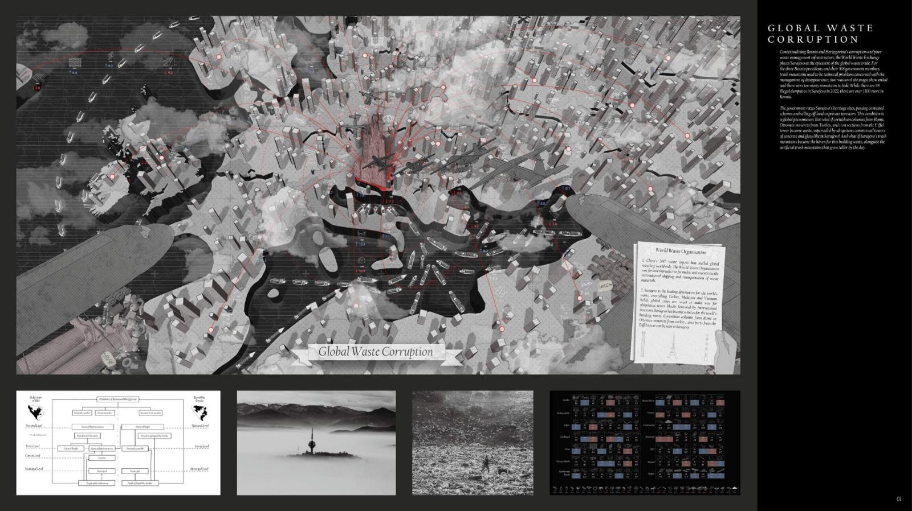The image size is (912, 511).
Task: Open the government structure diagram thumbnail
Action: (118, 442)
